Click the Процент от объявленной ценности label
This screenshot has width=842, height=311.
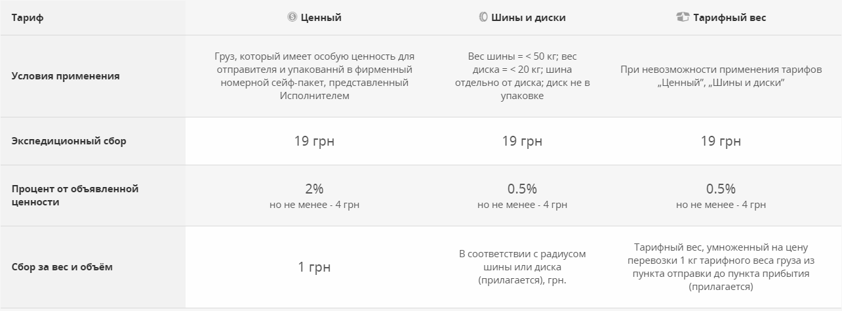tap(75, 196)
